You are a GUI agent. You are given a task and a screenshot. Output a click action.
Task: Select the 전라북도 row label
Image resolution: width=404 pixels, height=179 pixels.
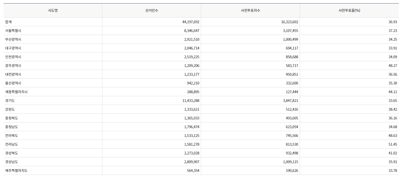click(x=12, y=136)
